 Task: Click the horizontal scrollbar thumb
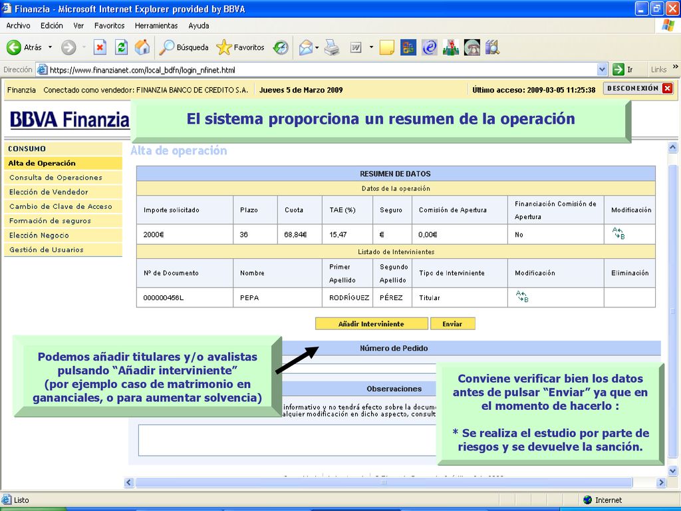[384, 482]
